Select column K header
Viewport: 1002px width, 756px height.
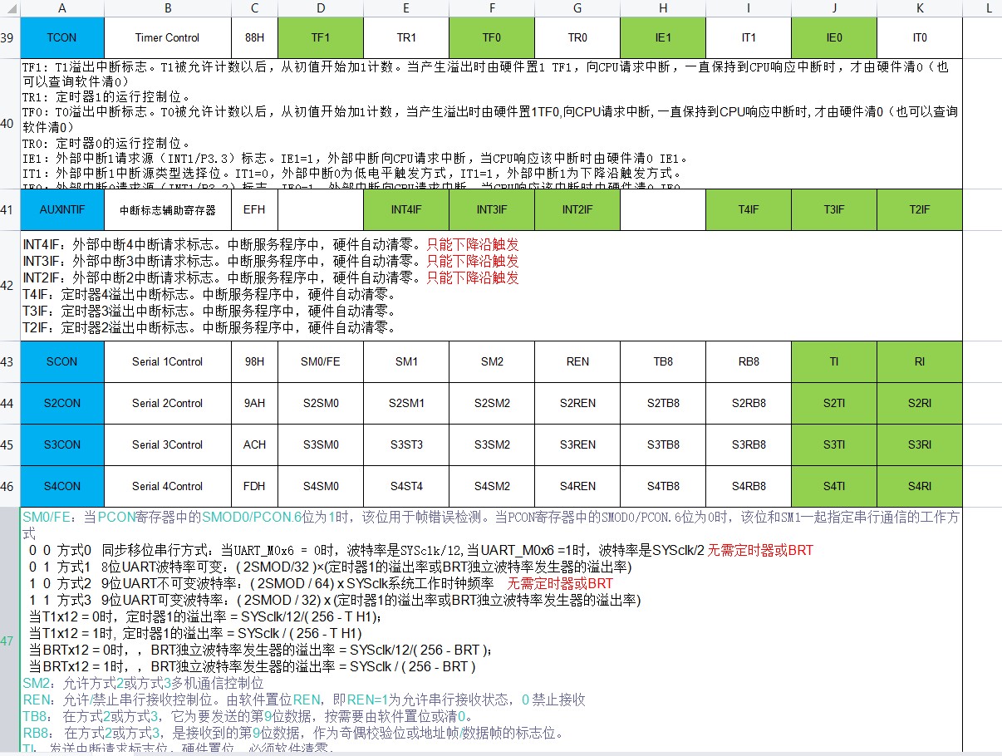pos(920,8)
